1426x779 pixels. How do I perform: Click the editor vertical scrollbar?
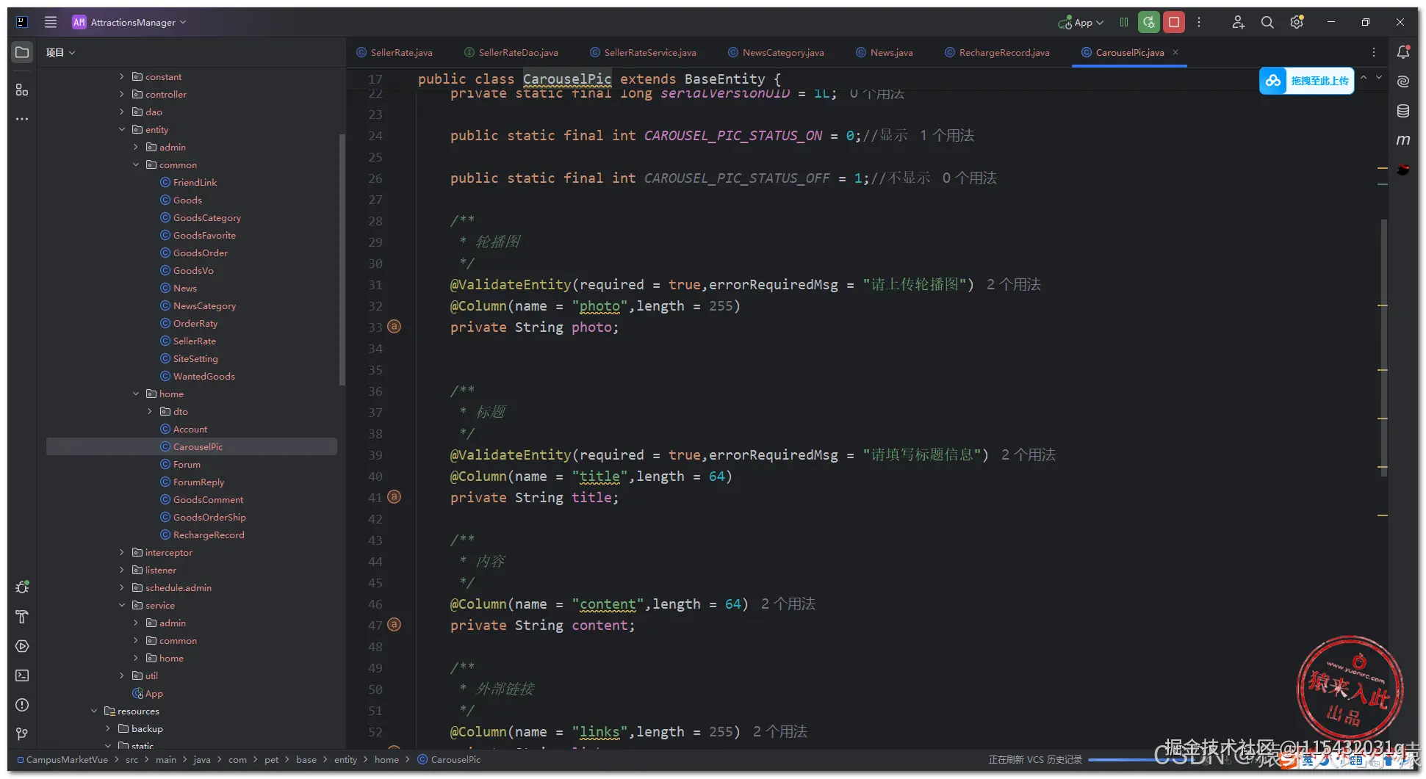coord(1384,348)
